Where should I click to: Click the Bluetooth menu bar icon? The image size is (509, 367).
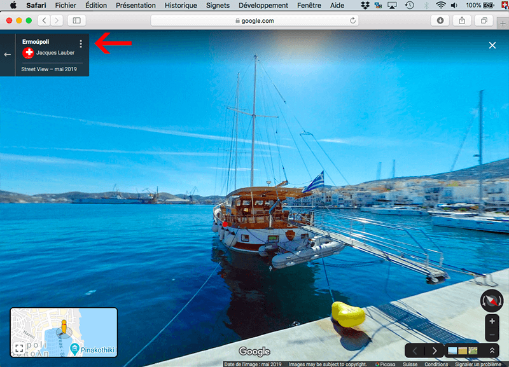coord(426,5)
